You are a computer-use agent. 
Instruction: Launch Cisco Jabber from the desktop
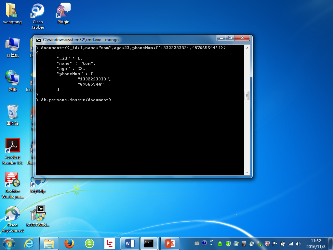point(38,16)
